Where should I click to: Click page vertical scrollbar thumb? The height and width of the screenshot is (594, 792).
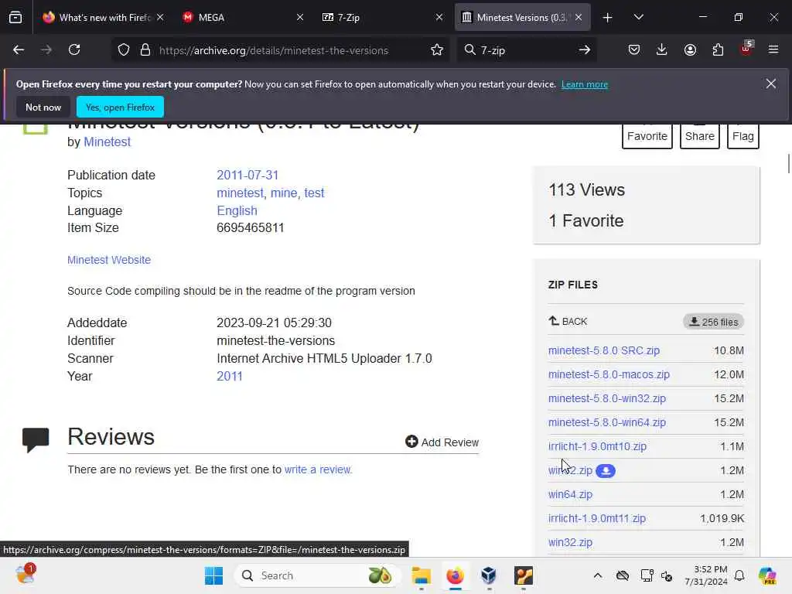coord(788,164)
